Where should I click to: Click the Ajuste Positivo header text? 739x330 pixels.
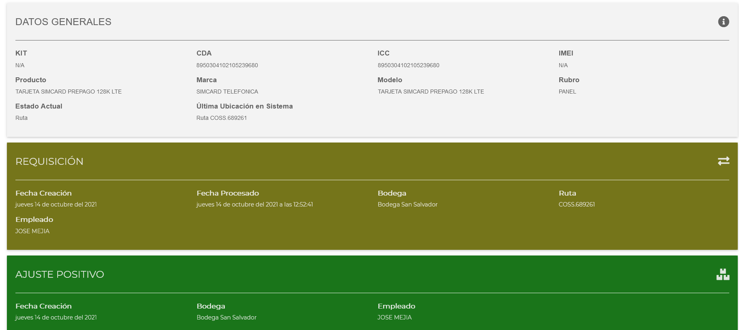(x=60, y=275)
